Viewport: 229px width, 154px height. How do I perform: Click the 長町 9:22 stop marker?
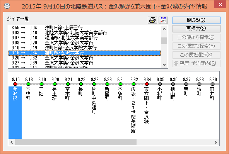coord(81,84)
